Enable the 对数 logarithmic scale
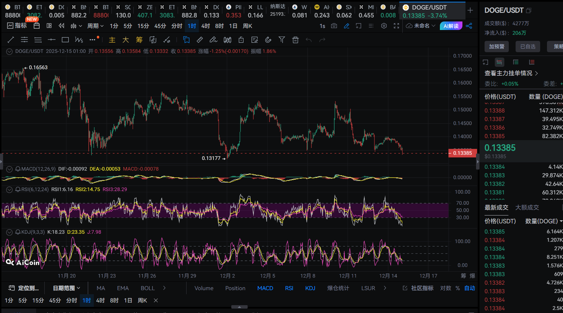Viewport: 563px width, 313px height. pyautogui.click(x=445, y=288)
